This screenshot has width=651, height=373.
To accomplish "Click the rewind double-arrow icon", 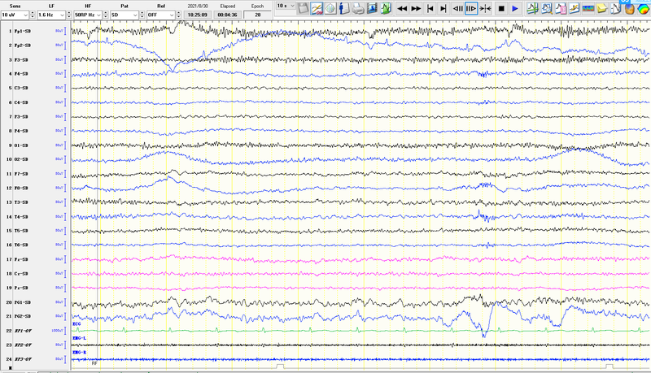I will point(402,8).
